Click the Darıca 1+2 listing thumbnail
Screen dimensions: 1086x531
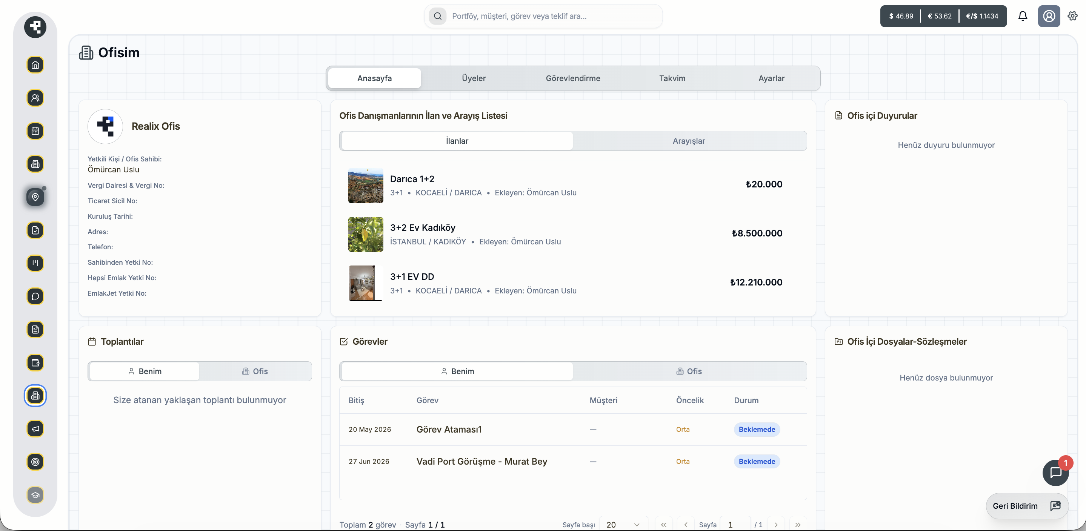click(x=366, y=186)
